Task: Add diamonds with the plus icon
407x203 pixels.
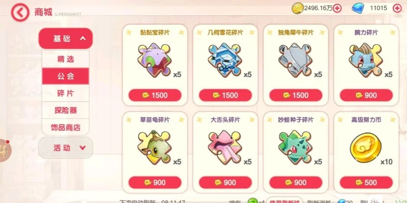Action: (x=397, y=8)
